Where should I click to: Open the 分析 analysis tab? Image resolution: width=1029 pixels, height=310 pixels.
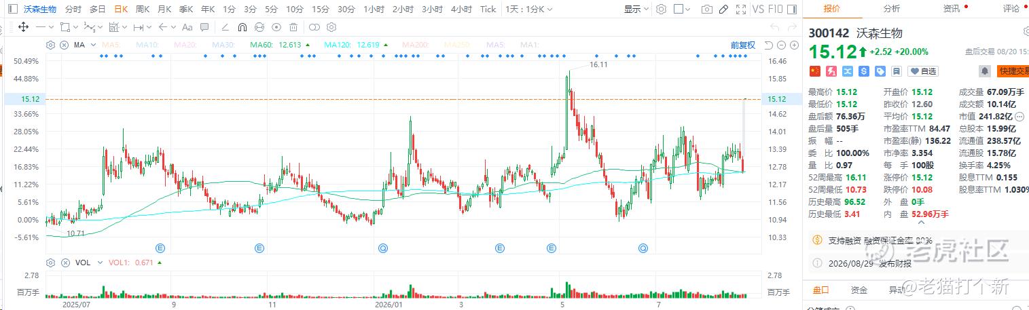pos(892,9)
